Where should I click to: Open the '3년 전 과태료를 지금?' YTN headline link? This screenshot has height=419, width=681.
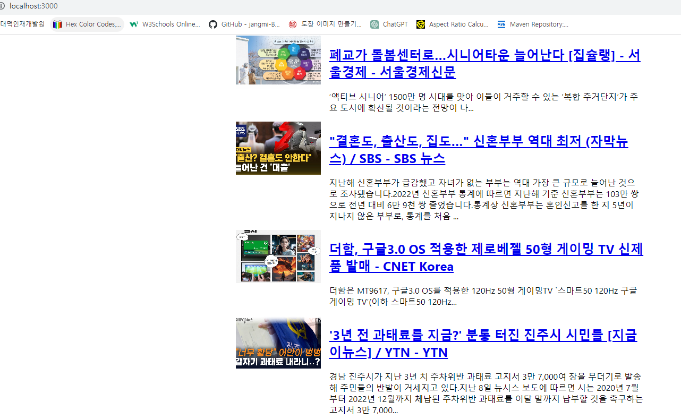(483, 344)
